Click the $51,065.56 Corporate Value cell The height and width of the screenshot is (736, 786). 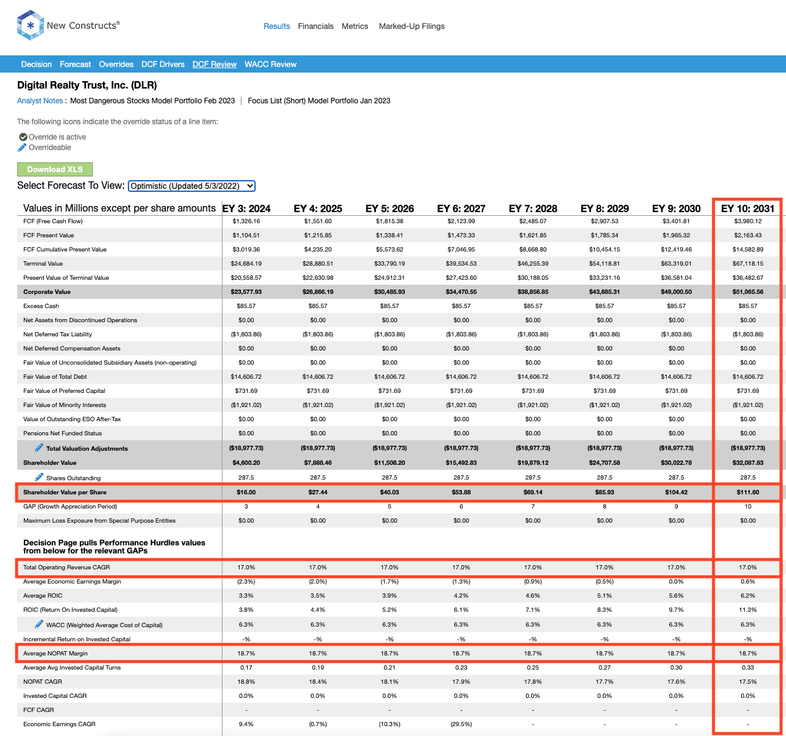tap(748, 292)
